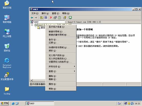This screenshot has height=106, width=142.
Task: Toggle the Show/Hide Console Tree icon
Action: click(46, 18)
